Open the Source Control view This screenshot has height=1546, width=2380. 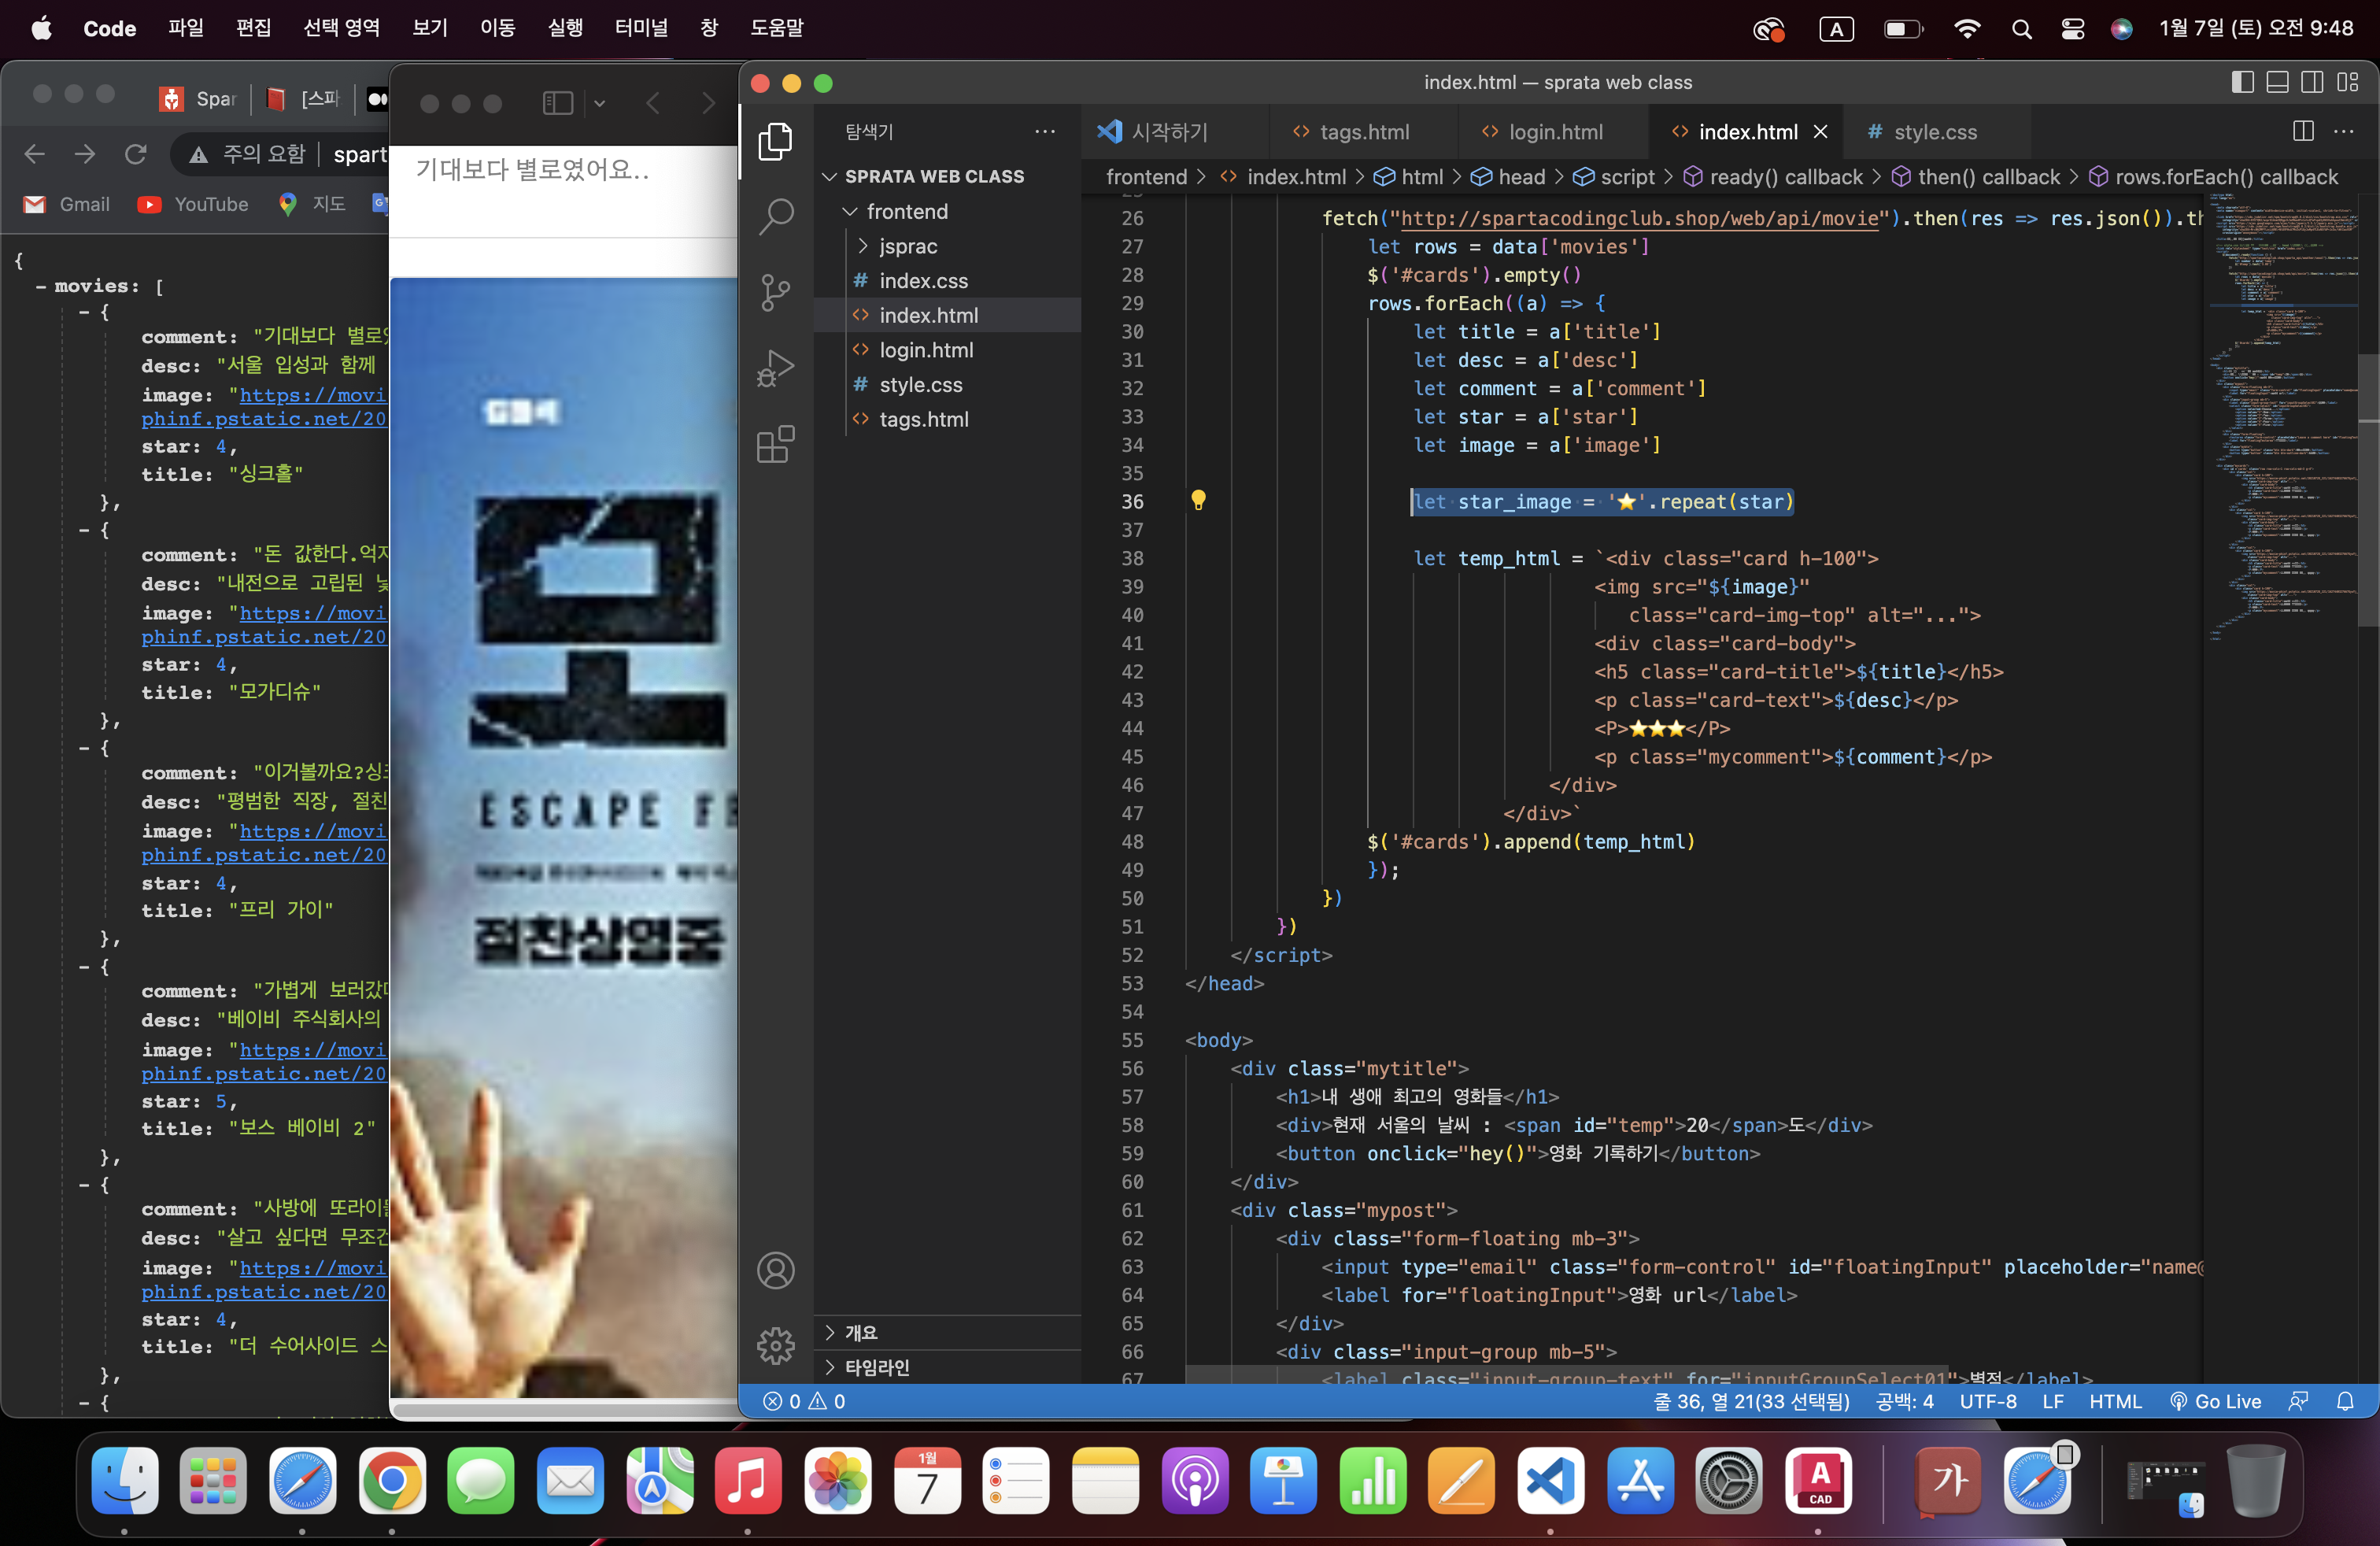(775, 292)
